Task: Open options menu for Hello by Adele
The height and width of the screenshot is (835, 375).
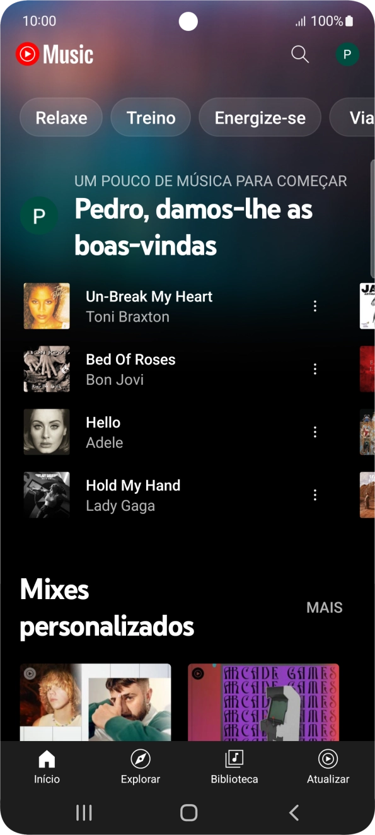Action: [315, 432]
